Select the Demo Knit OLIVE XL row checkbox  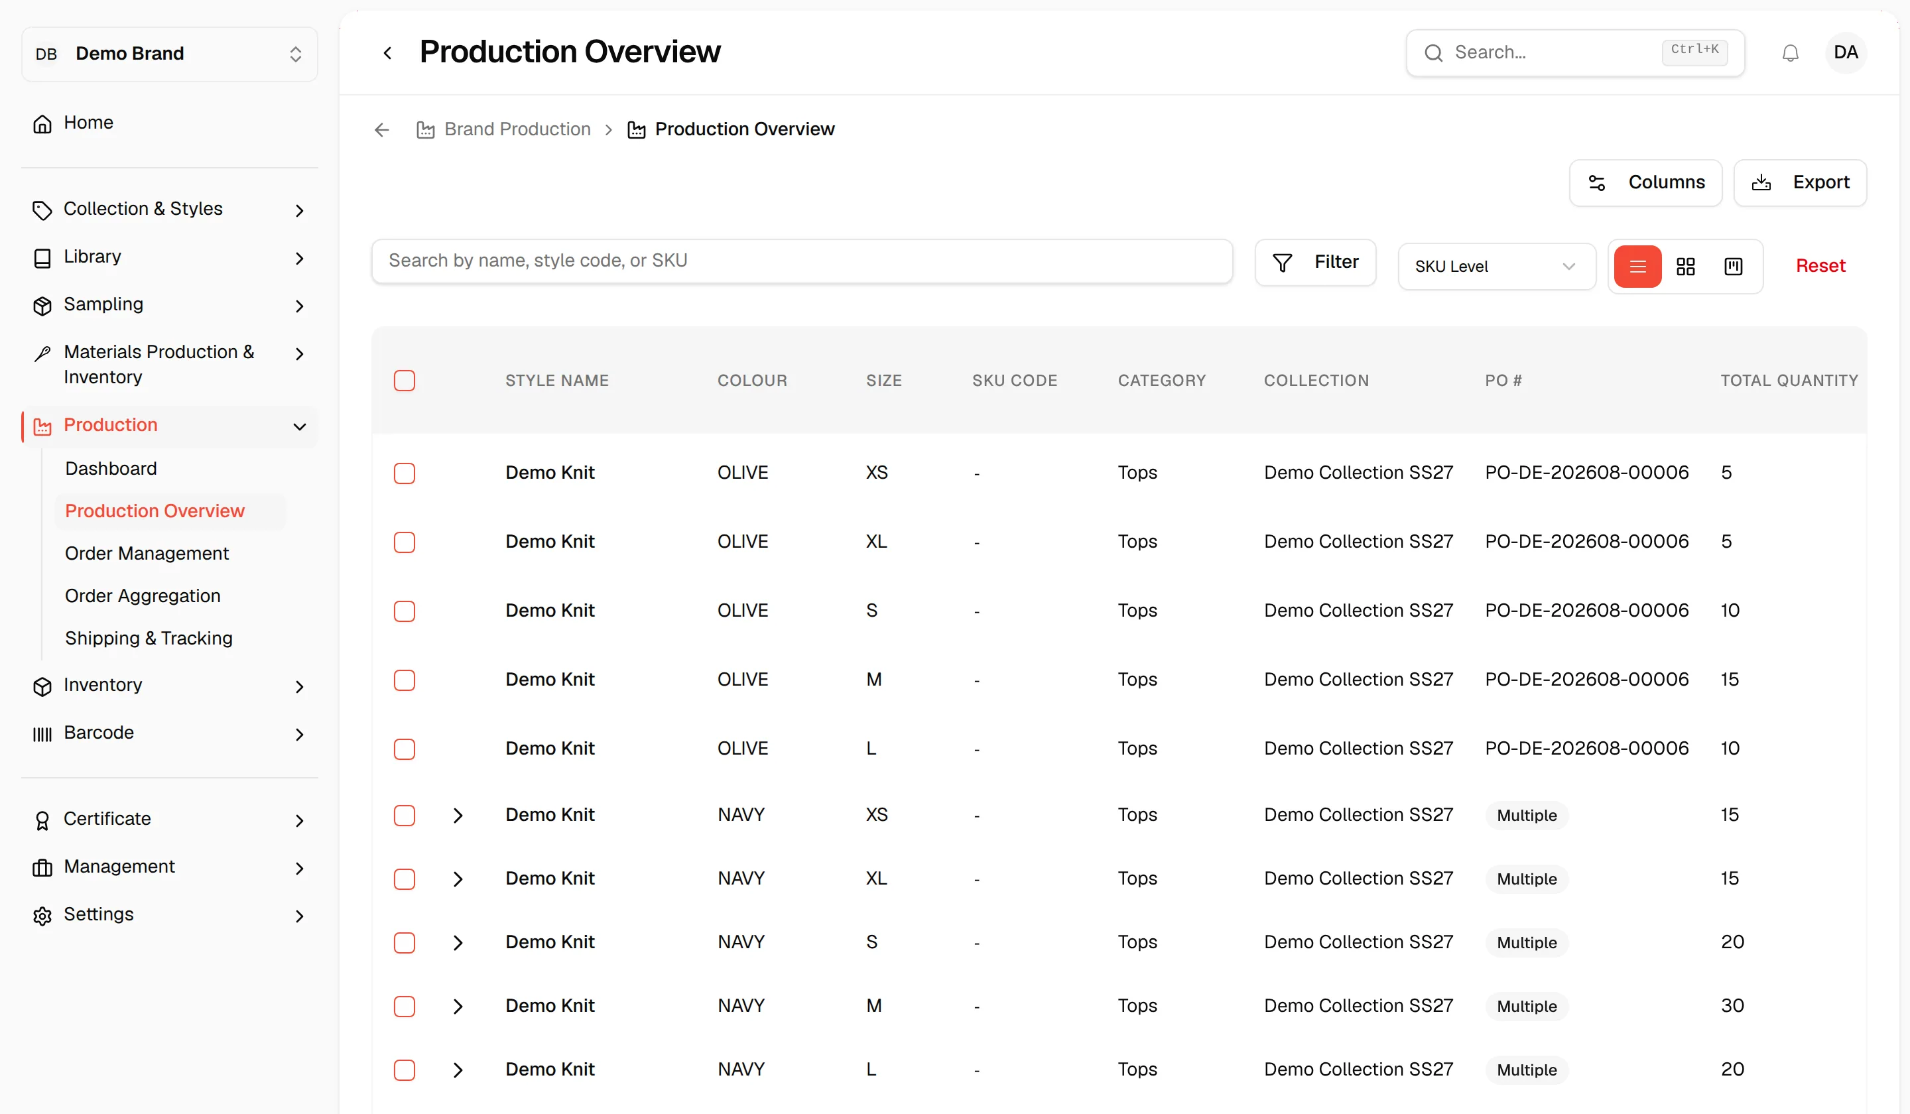click(404, 542)
